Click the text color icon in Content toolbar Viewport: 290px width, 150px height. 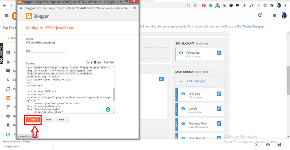click(x=95, y=62)
